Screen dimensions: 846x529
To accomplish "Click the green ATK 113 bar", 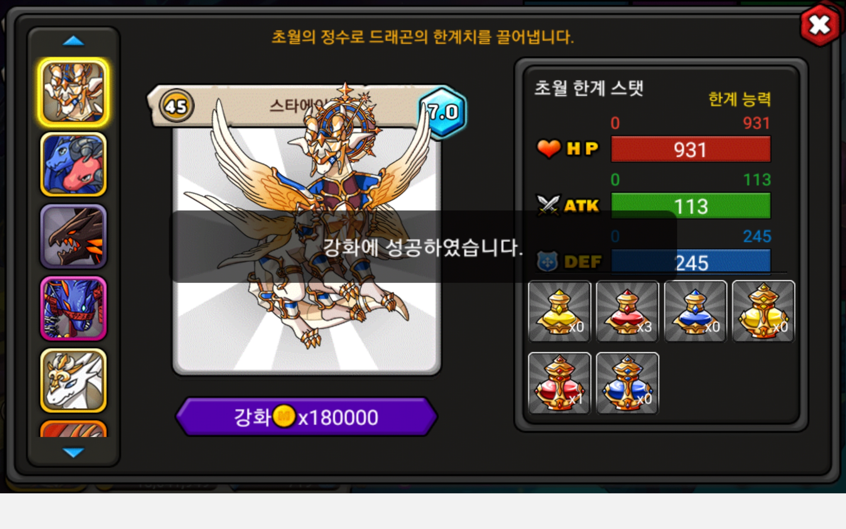I will pyautogui.click(x=691, y=206).
